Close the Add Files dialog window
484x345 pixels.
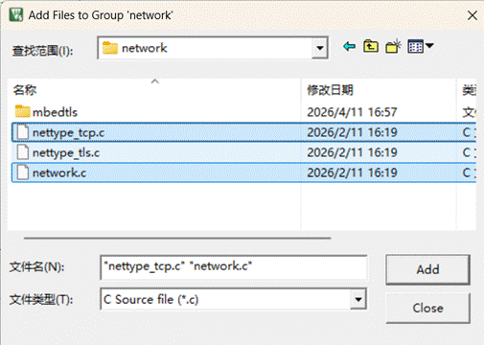472,15
